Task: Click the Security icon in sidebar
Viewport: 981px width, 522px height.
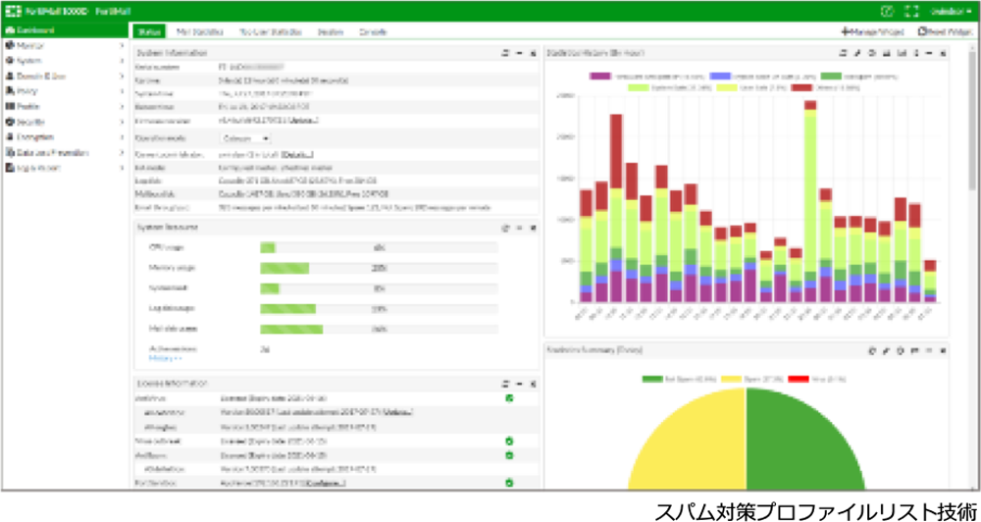Action: [x=9, y=122]
